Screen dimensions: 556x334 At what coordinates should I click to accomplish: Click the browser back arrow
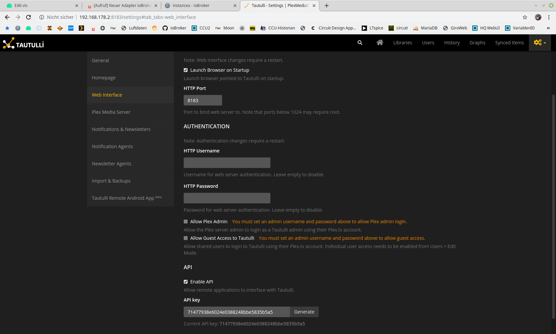pyautogui.click(x=7, y=17)
